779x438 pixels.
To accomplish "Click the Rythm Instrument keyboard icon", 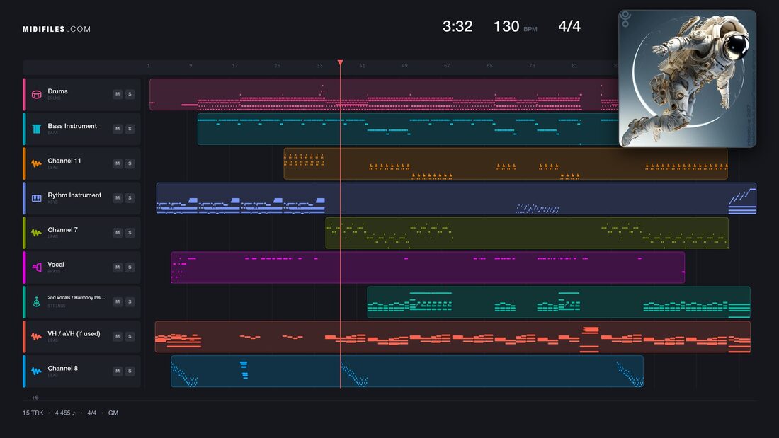I will (x=36, y=198).
